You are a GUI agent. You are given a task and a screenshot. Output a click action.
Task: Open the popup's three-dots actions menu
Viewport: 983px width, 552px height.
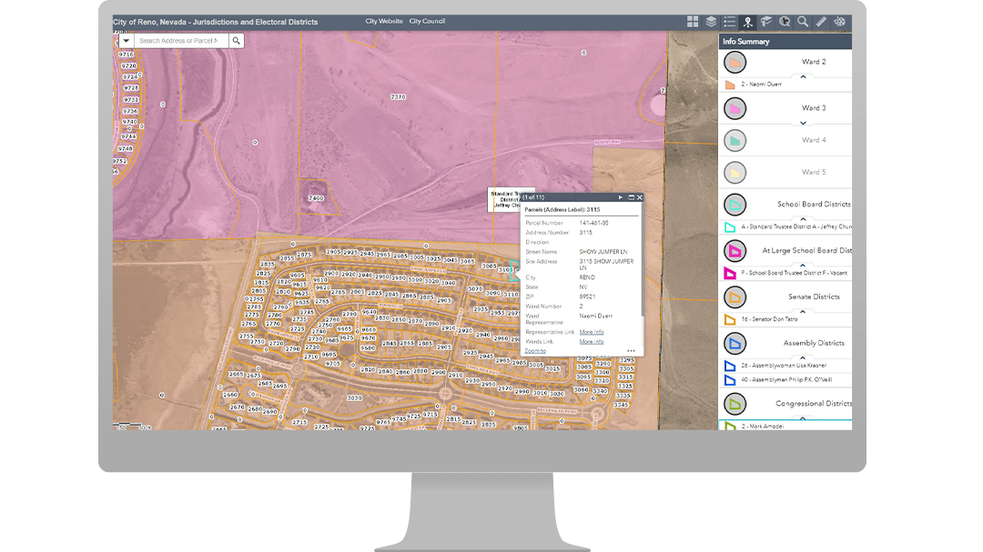[631, 351]
